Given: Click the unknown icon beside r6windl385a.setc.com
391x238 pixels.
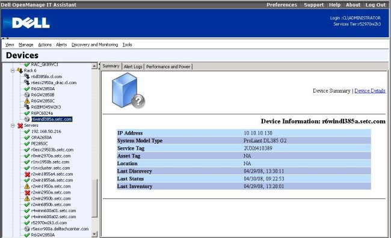Looking at the screenshot, I should point(27,119).
